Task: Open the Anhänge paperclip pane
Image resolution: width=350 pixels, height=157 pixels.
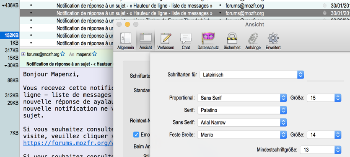Action: 253,41
